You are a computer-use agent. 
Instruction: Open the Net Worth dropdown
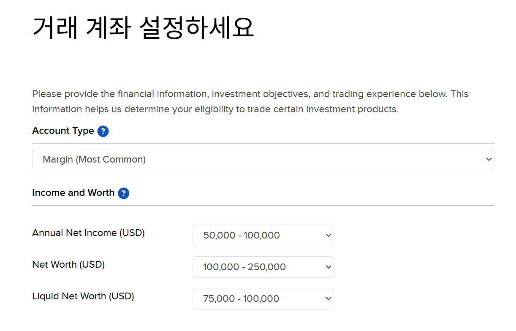[x=263, y=267]
